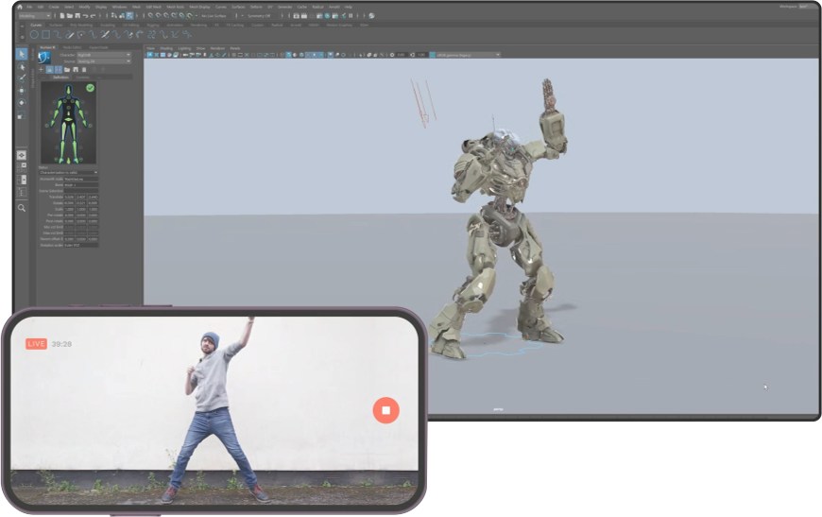Click the Translate X value field
This screenshot has width=822, height=517.
tap(68, 196)
